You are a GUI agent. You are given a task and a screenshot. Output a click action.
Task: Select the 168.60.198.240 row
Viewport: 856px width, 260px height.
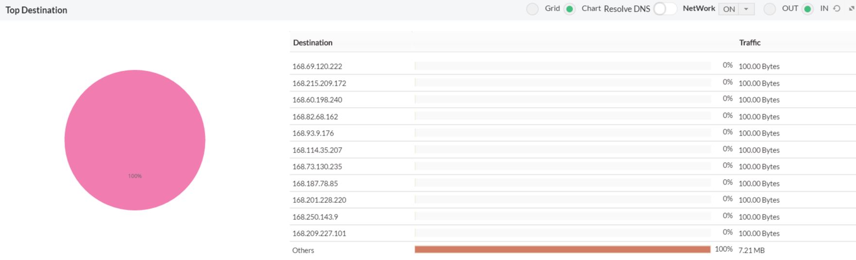[317, 100]
